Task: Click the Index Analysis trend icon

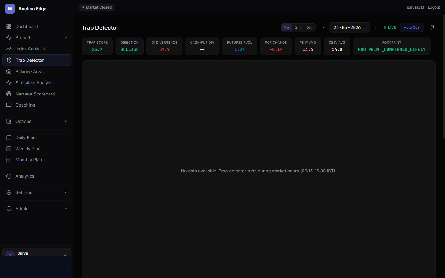Action: 9,49
